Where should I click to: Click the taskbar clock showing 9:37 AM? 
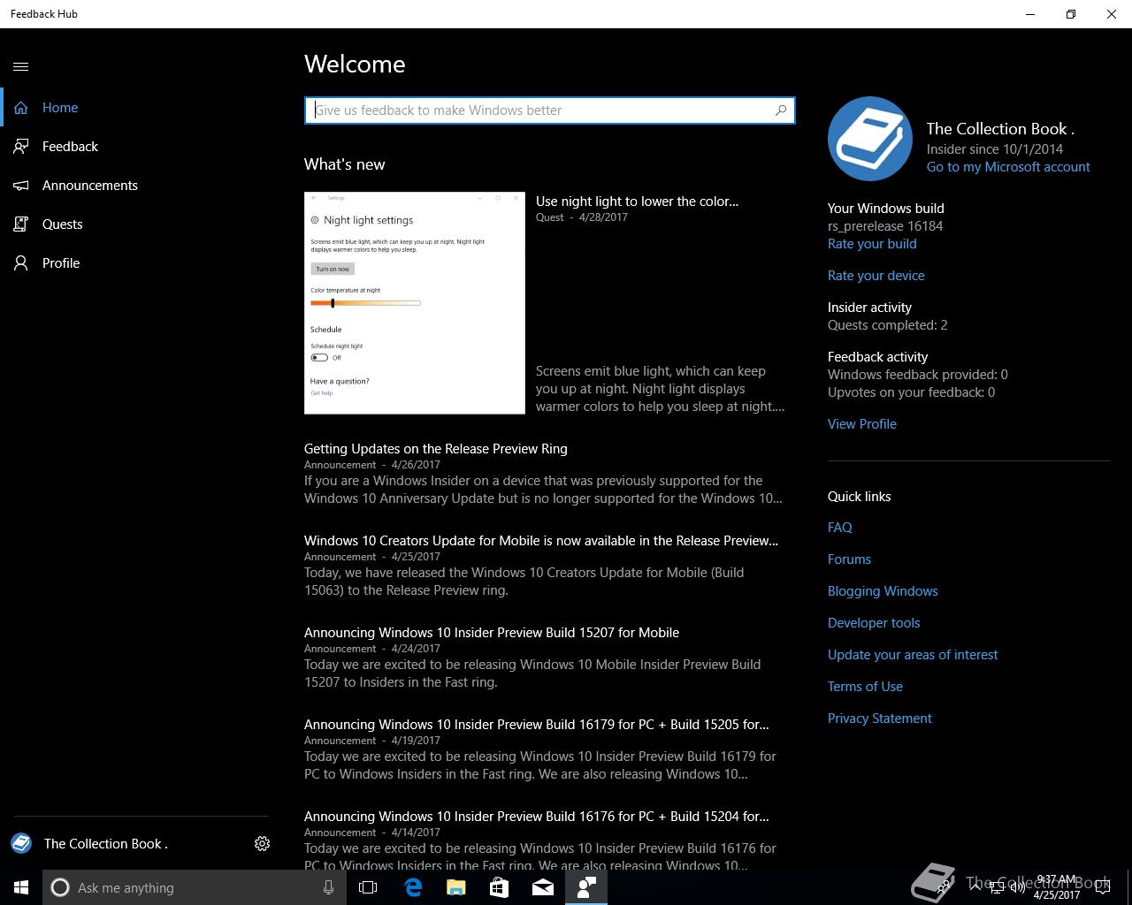(x=1057, y=887)
